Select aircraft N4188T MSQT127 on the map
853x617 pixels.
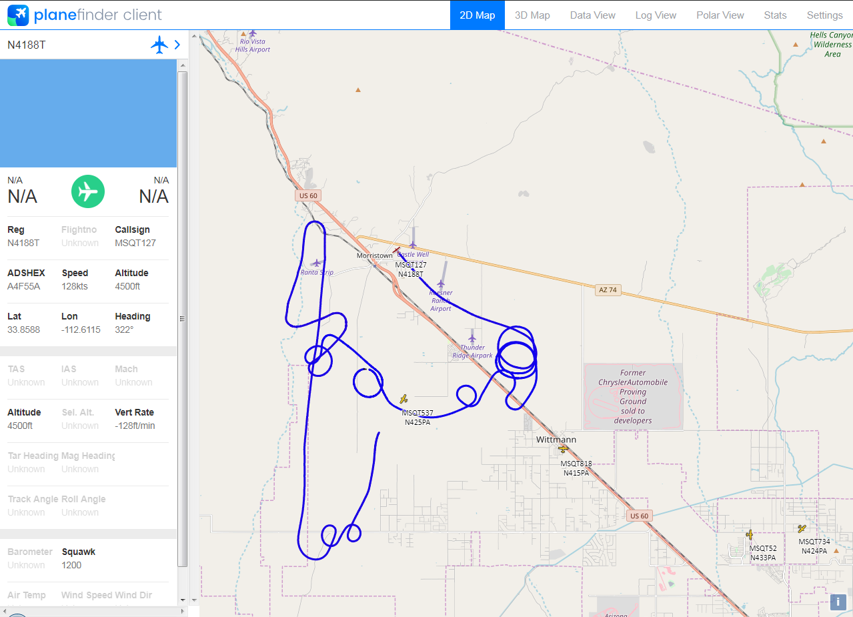[x=397, y=250]
